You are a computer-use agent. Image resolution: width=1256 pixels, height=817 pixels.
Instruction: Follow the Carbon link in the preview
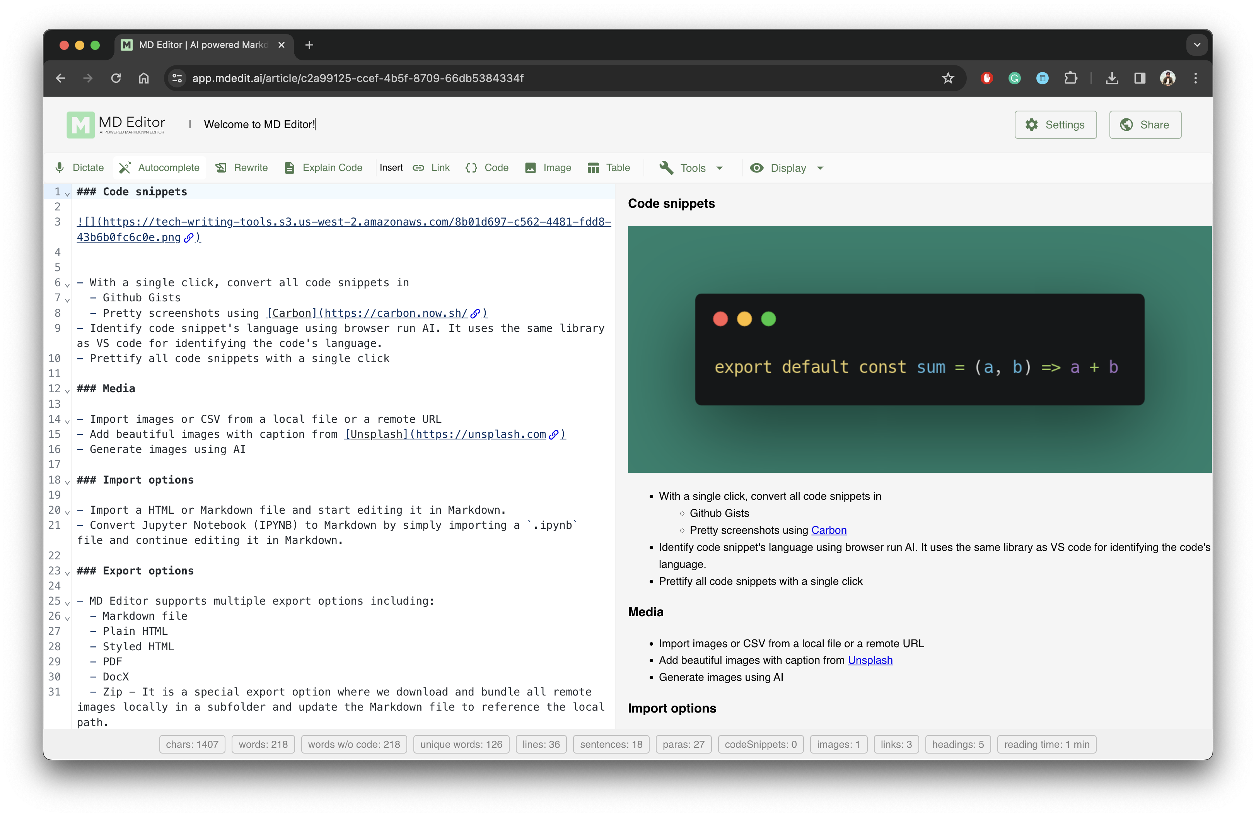pos(828,530)
